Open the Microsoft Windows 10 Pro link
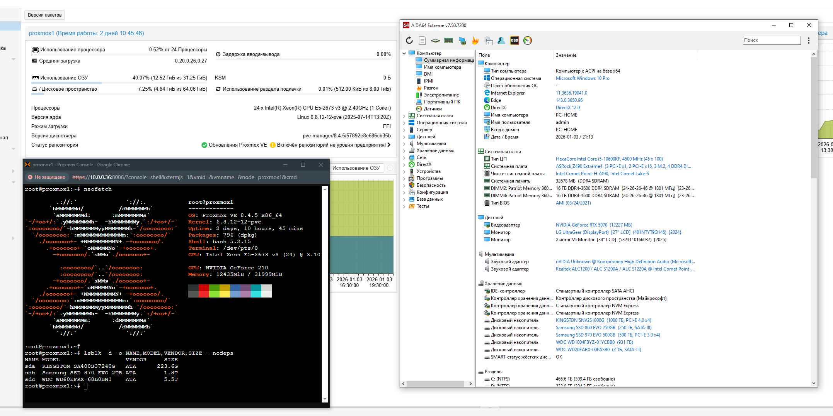833x416 pixels. coord(582,78)
